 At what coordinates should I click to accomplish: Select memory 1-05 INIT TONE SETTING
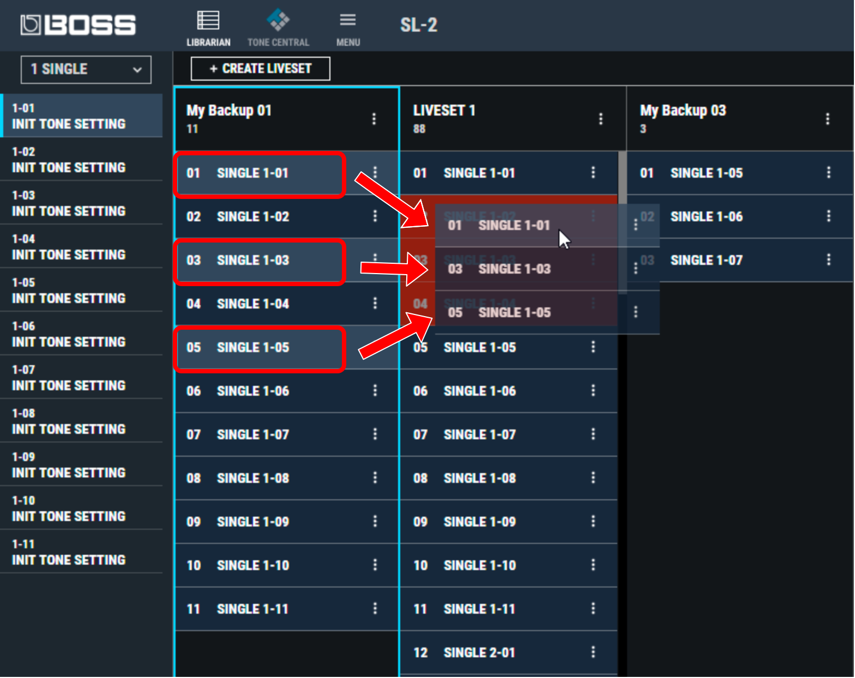pos(82,290)
